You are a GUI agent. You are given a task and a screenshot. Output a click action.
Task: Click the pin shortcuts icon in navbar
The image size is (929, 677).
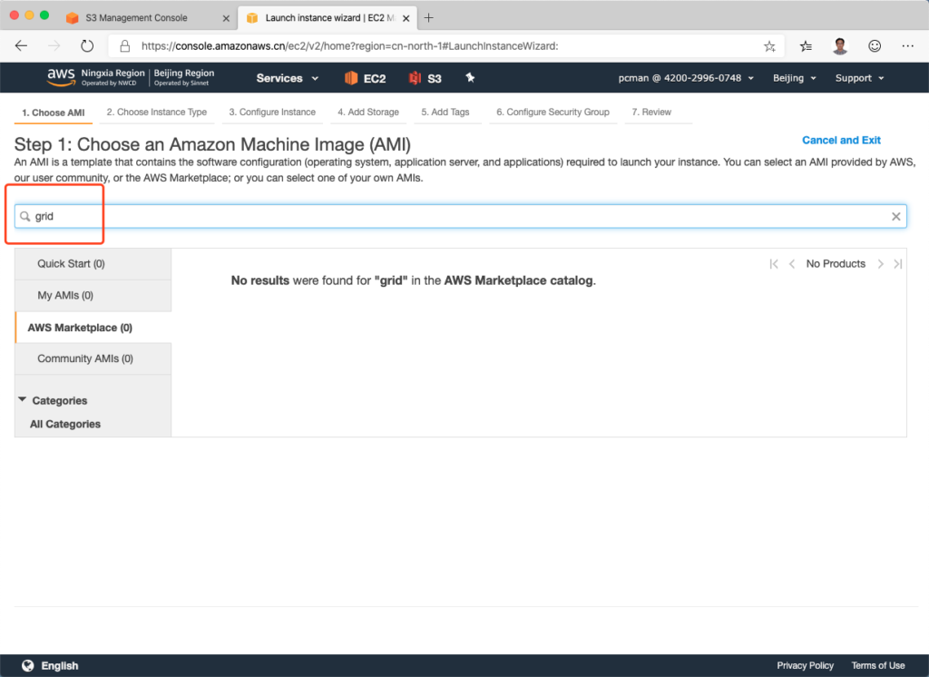(470, 78)
